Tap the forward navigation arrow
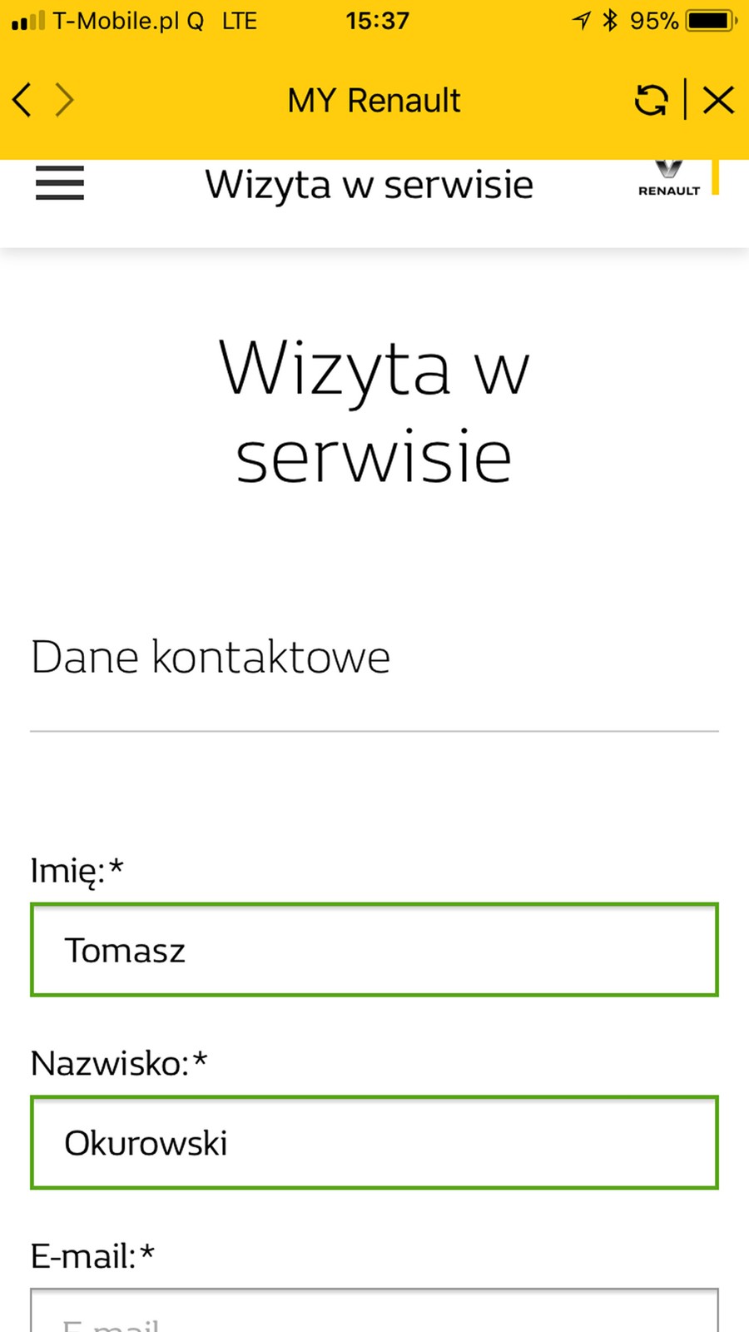This screenshot has height=1332, width=749. (65, 100)
